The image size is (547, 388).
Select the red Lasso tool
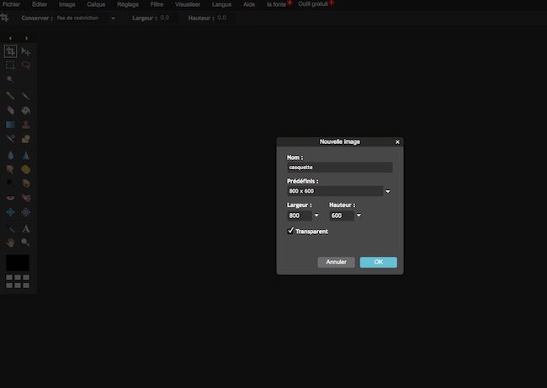click(26, 66)
